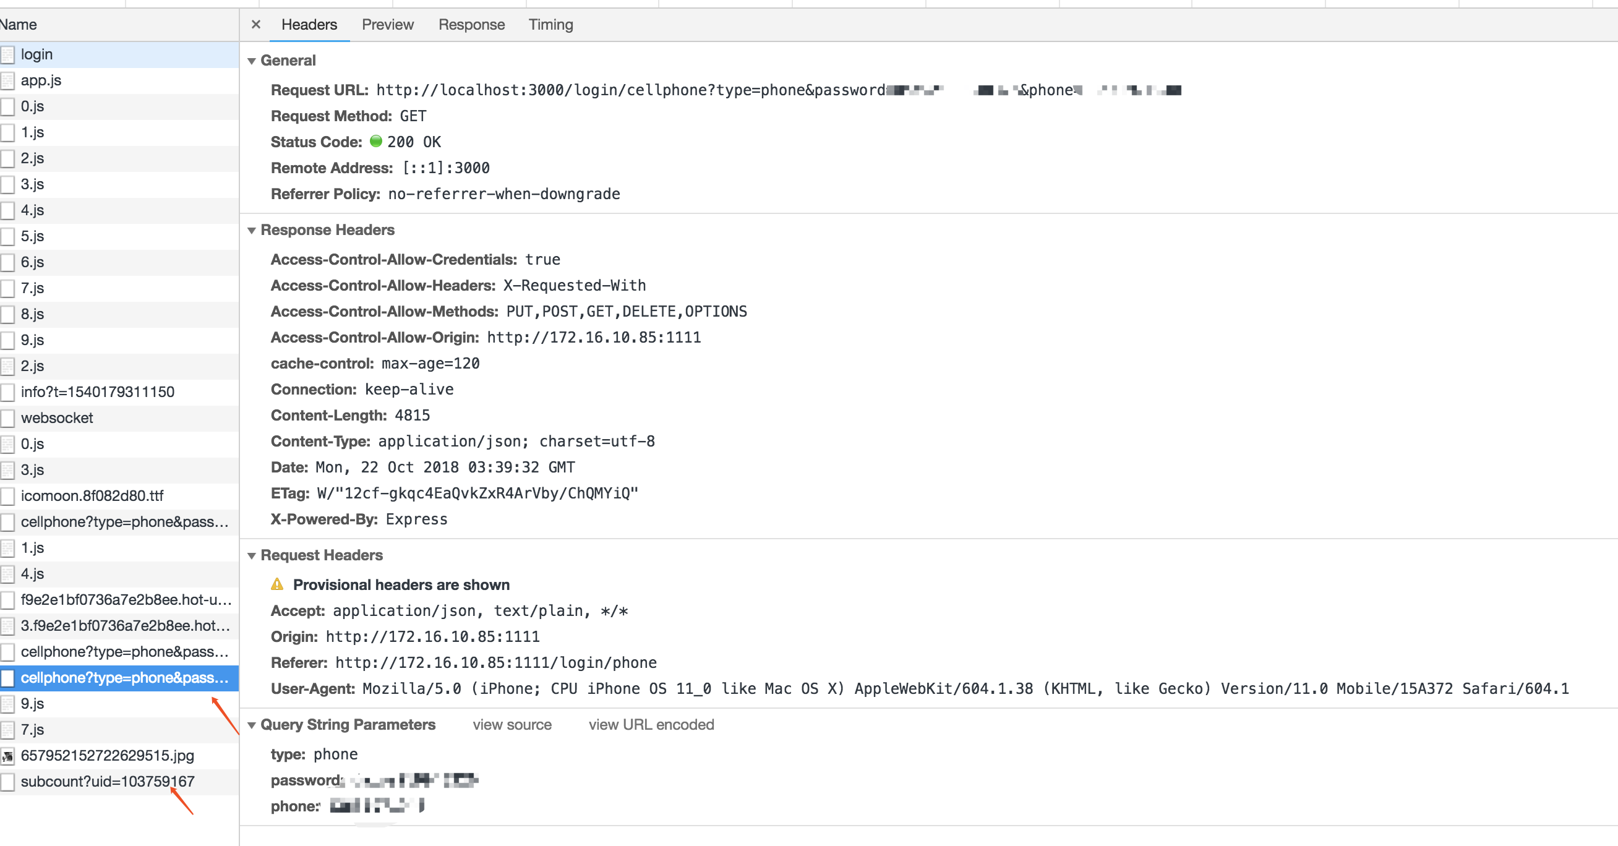Click the Content-Length 4815 value
Image resolution: width=1618 pixels, height=846 pixels.
[x=412, y=415]
